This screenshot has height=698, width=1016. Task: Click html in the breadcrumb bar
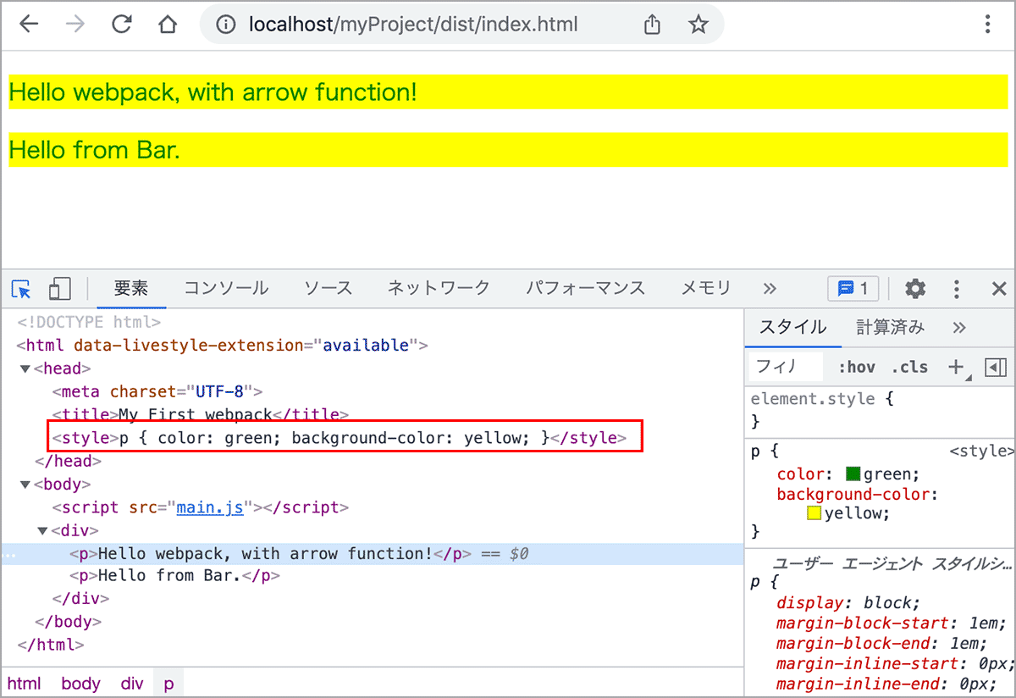(24, 684)
